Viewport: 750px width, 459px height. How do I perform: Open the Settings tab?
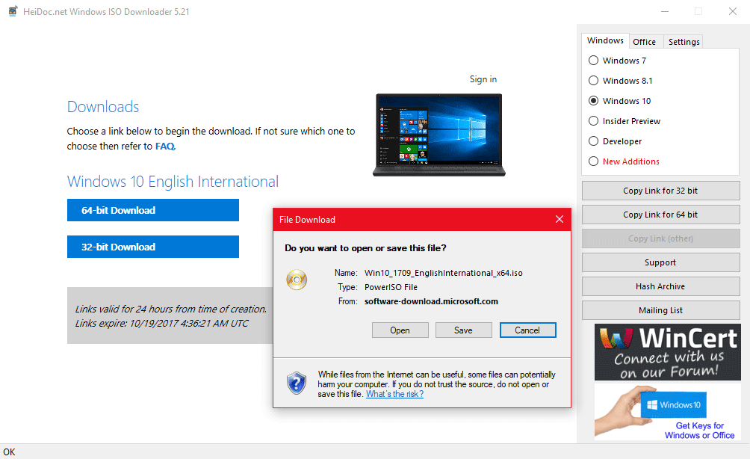click(684, 42)
